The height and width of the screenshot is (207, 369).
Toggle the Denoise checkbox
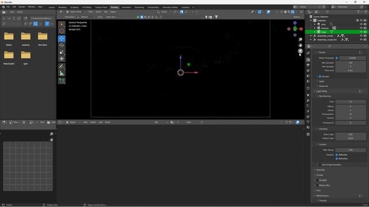point(320,76)
